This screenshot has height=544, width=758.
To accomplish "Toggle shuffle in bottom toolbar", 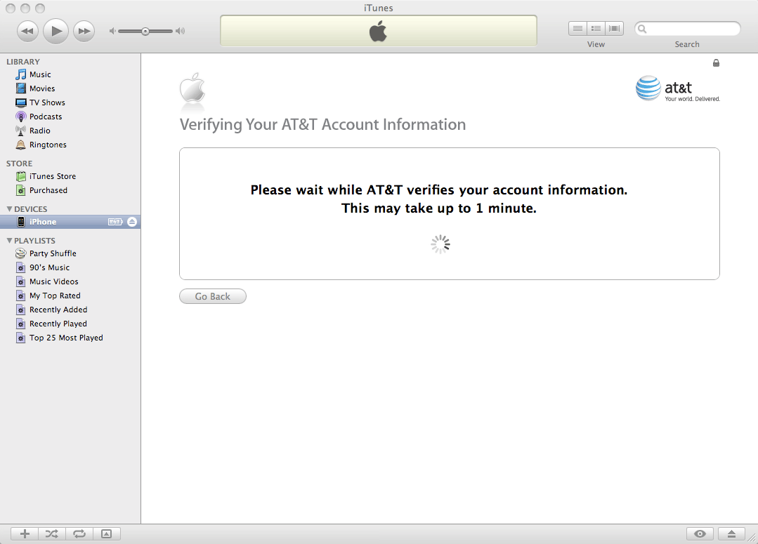I will click(x=52, y=534).
